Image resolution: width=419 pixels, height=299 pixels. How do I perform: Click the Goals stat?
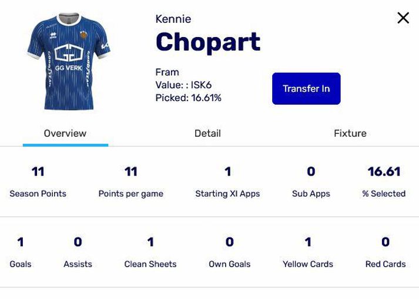click(x=21, y=252)
